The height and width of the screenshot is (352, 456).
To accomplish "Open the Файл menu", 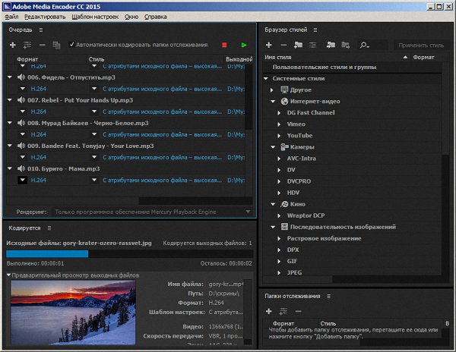I will click(11, 16).
